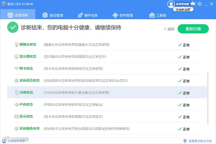Click the 重新扫描 button
This screenshot has width=216, height=144.
point(193,29)
